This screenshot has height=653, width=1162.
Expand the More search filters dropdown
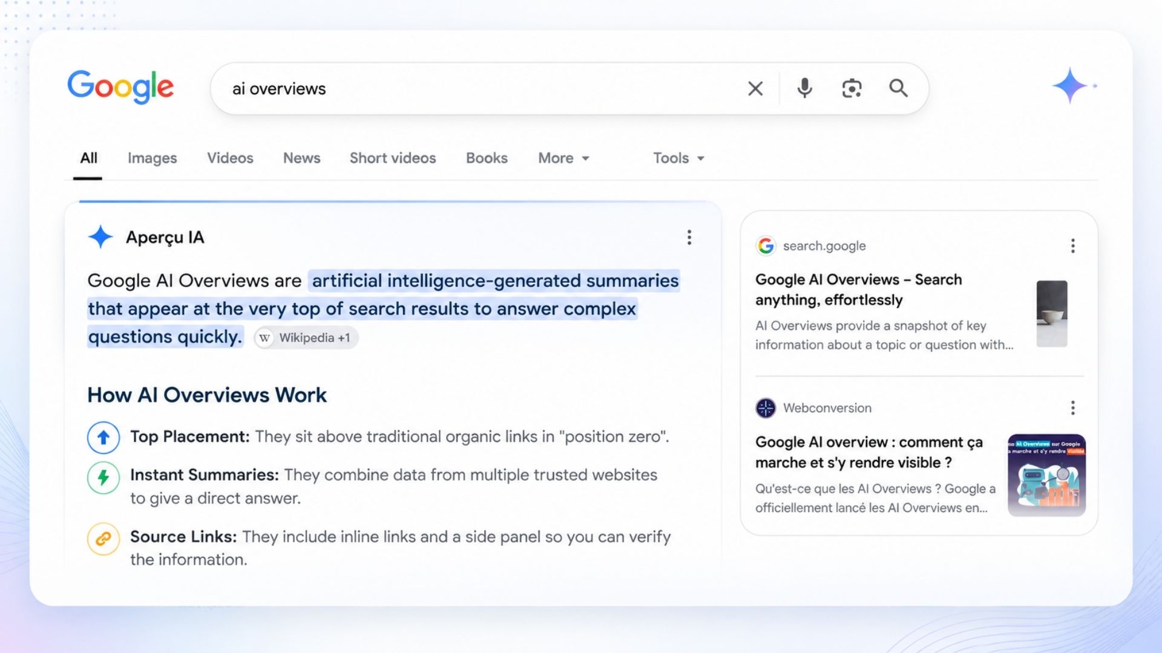[x=563, y=158]
